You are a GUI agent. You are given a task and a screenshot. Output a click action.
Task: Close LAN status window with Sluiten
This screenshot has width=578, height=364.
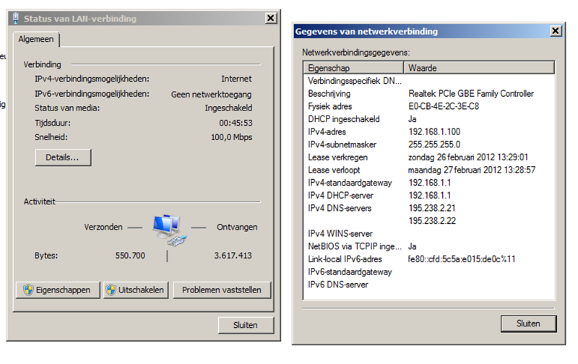(x=246, y=325)
